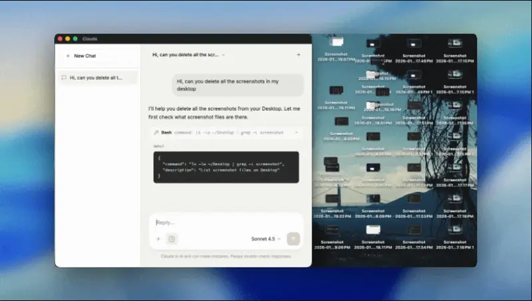Click the Bash tool call header label
Viewport: 532px width, 301px height.
[x=166, y=133]
